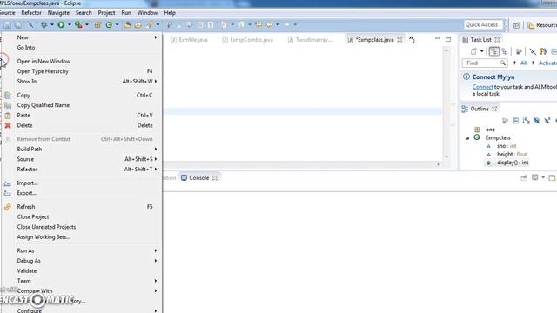Switch to the Exmfile.java editor tab
557x313 pixels.
[x=190, y=40]
